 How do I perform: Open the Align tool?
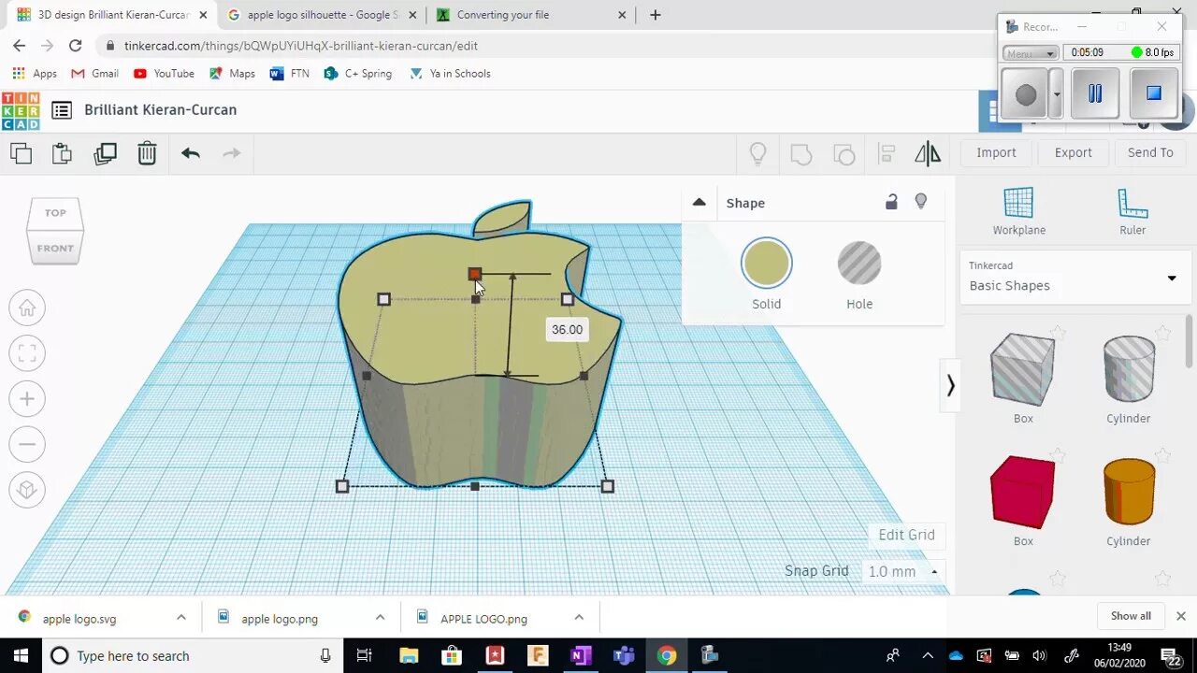pos(887,153)
